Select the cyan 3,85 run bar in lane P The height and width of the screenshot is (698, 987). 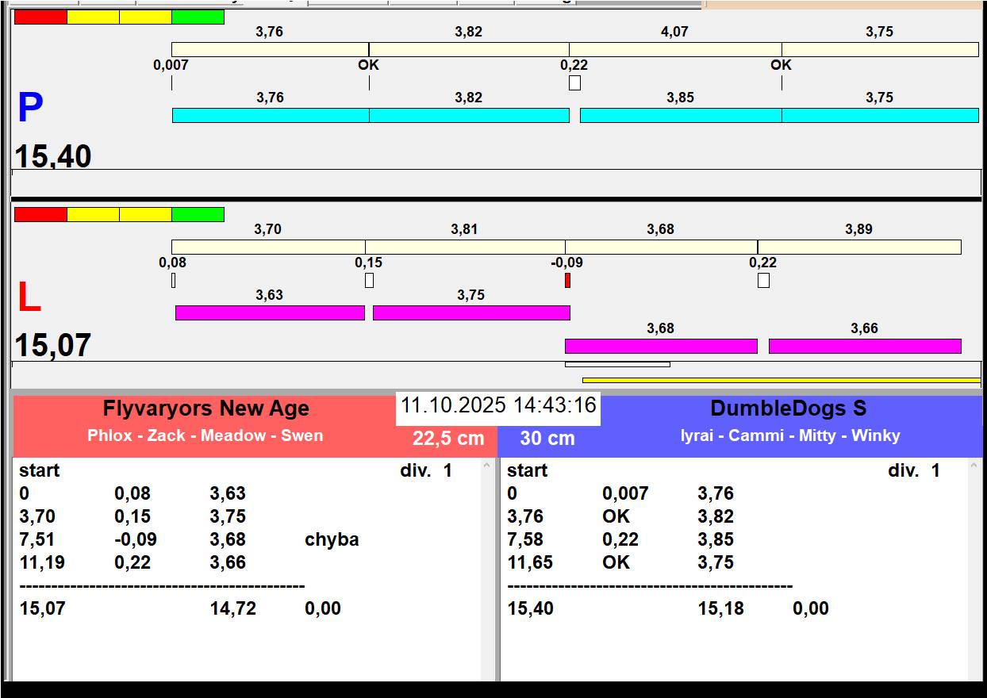pyautogui.click(x=680, y=115)
